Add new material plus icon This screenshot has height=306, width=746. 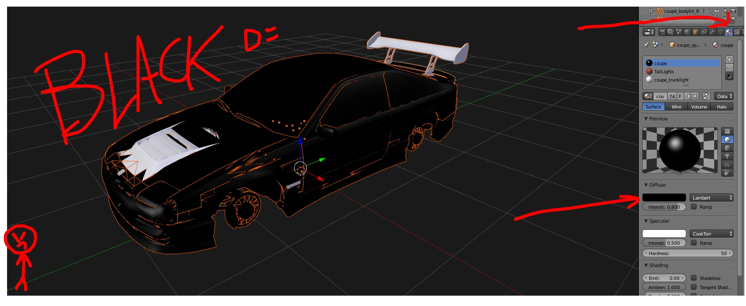688,96
